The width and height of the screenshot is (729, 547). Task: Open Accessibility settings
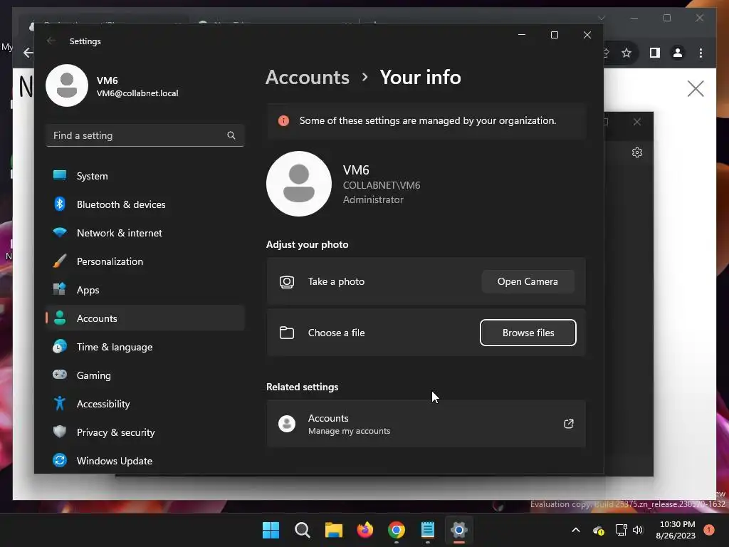pyautogui.click(x=145, y=404)
